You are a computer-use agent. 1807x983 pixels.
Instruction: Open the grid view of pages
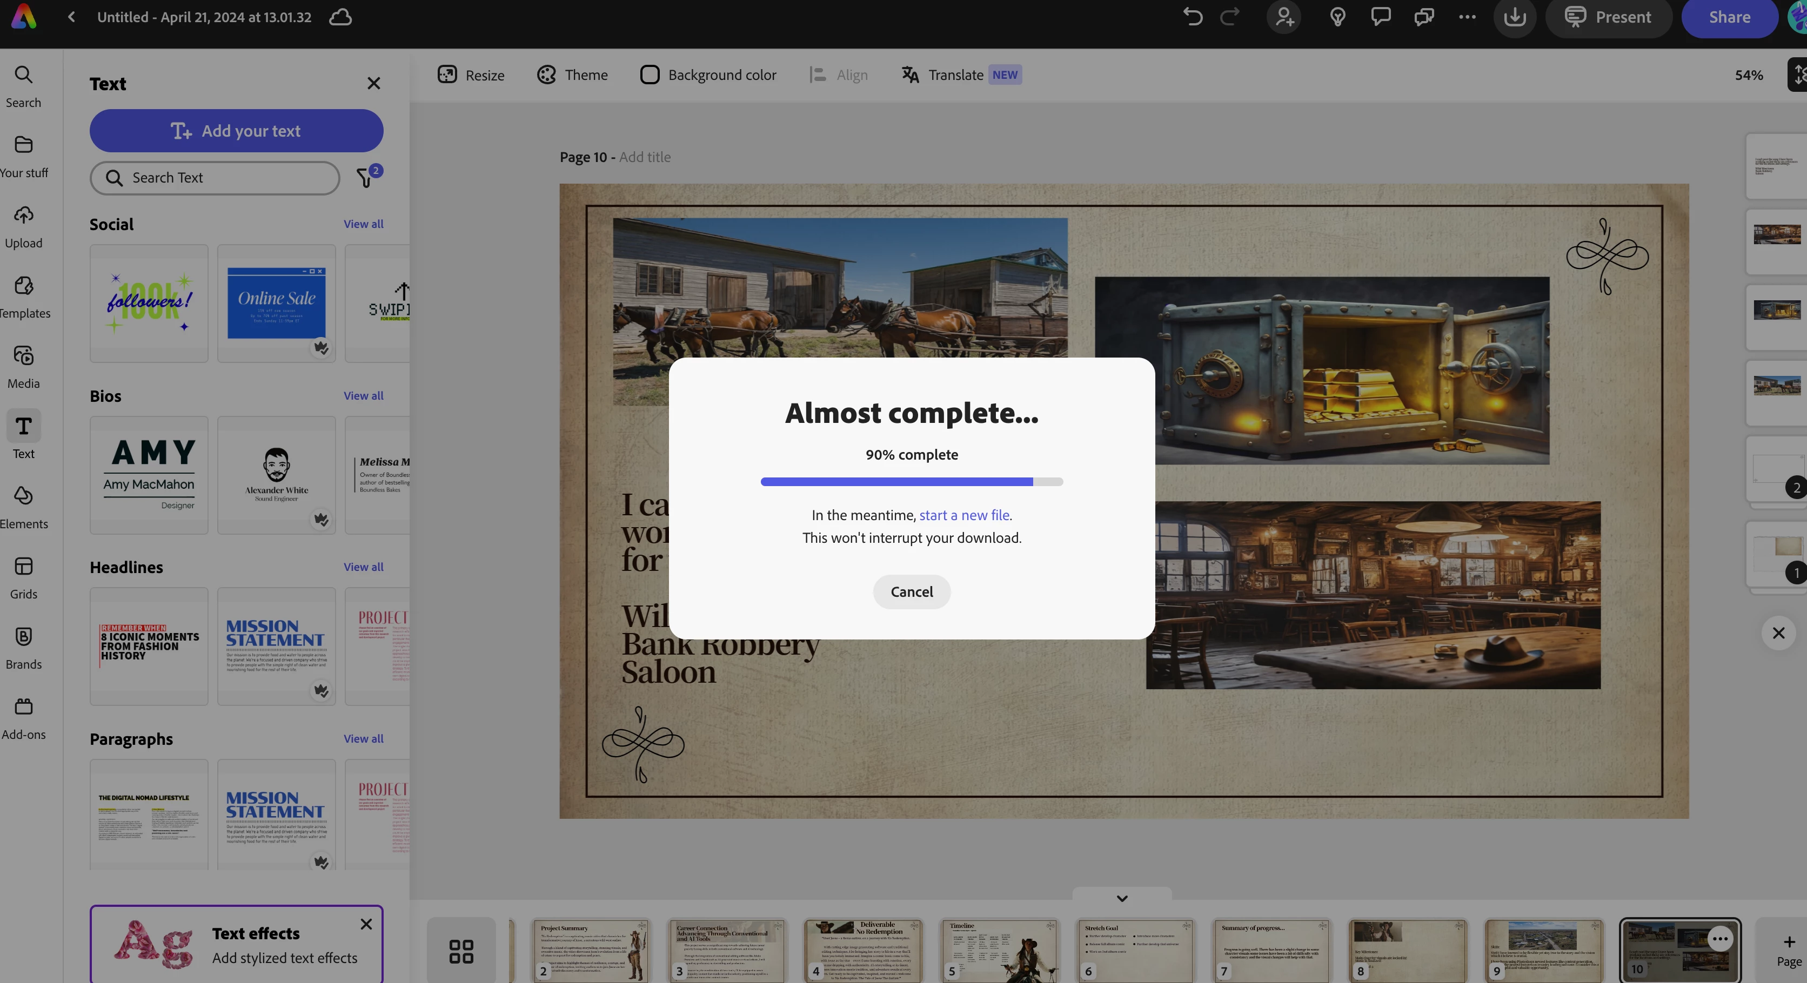[x=461, y=951]
